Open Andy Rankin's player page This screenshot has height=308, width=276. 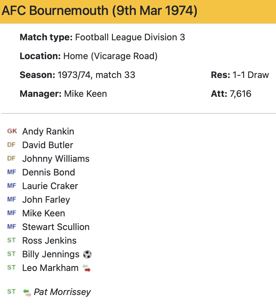click(48, 131)
